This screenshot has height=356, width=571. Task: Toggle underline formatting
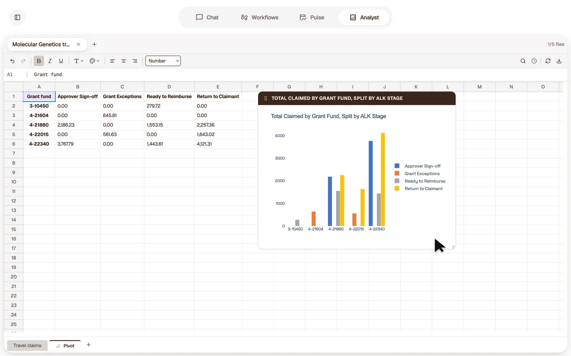pyautogui.click(x=61, y=61)
